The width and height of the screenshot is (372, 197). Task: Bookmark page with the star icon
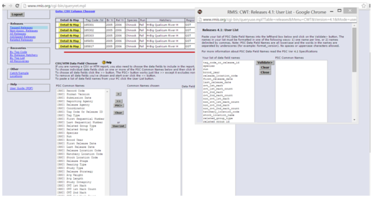tap(364, 6)
